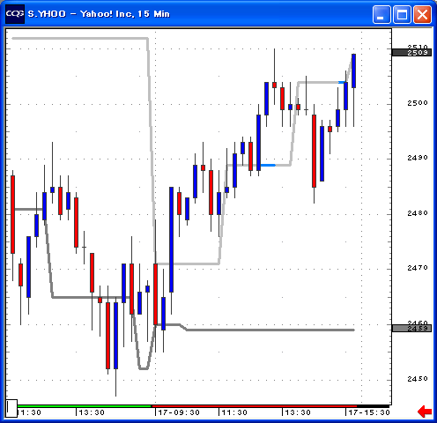Click the 2480 price scale label

pos(418,213)
